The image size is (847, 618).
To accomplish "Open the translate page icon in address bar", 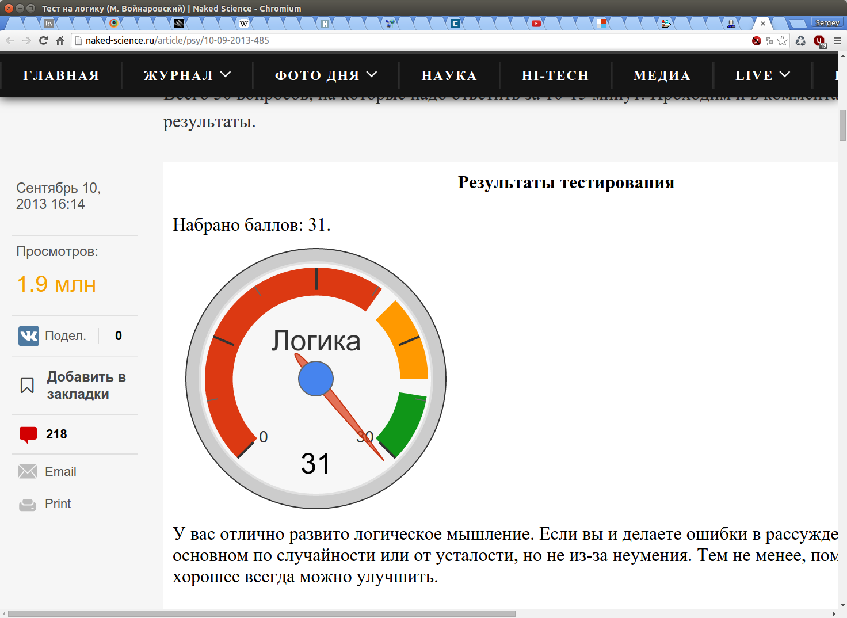I will [769, 40].
